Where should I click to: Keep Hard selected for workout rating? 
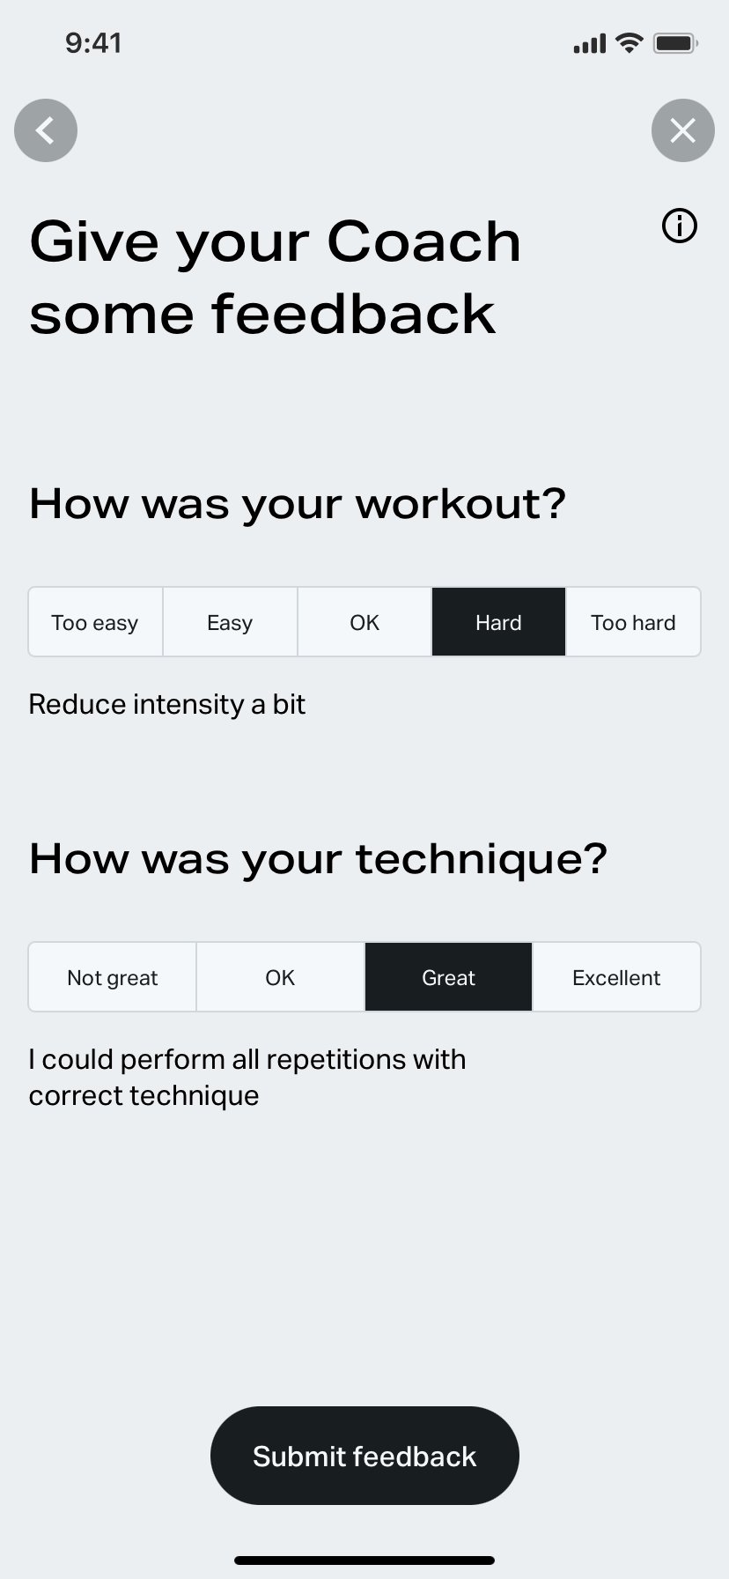pyautogui.click(x=497, y=621)
